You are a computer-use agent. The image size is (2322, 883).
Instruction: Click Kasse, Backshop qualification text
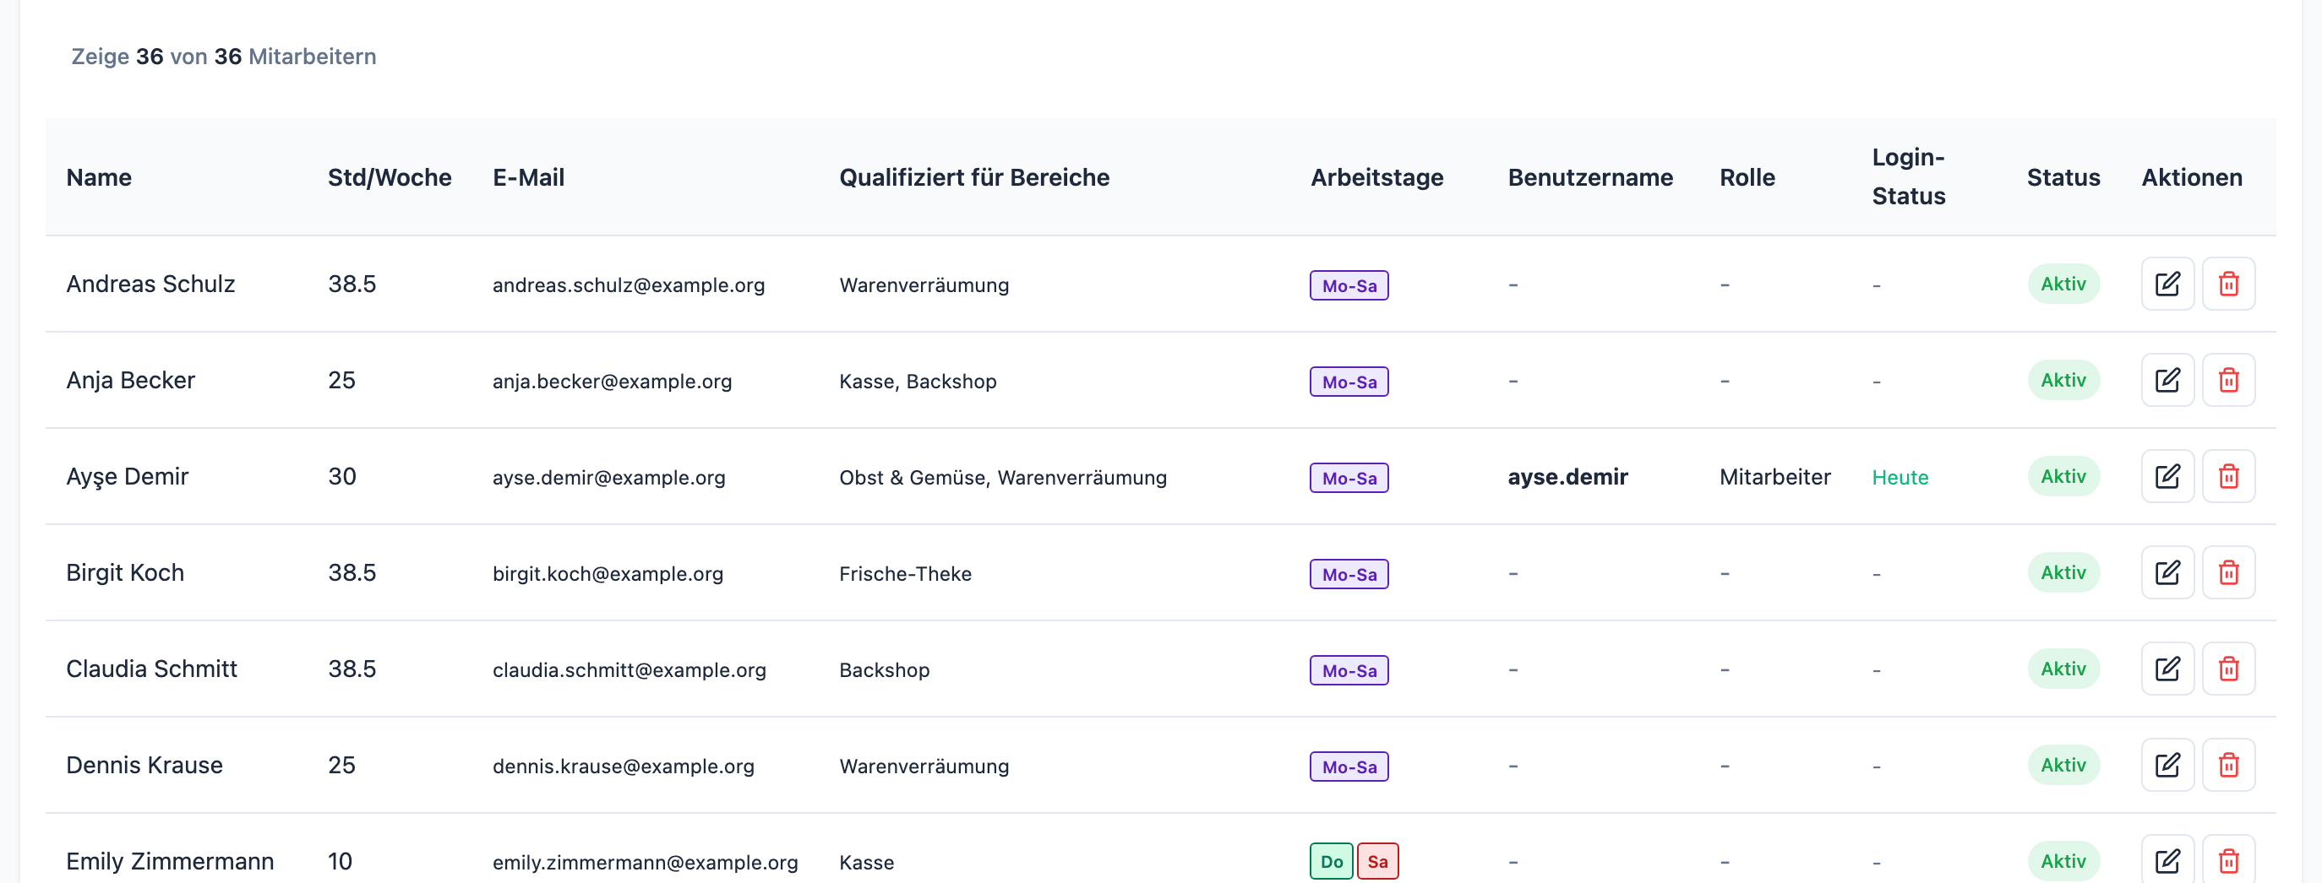[x=918, y=381]
